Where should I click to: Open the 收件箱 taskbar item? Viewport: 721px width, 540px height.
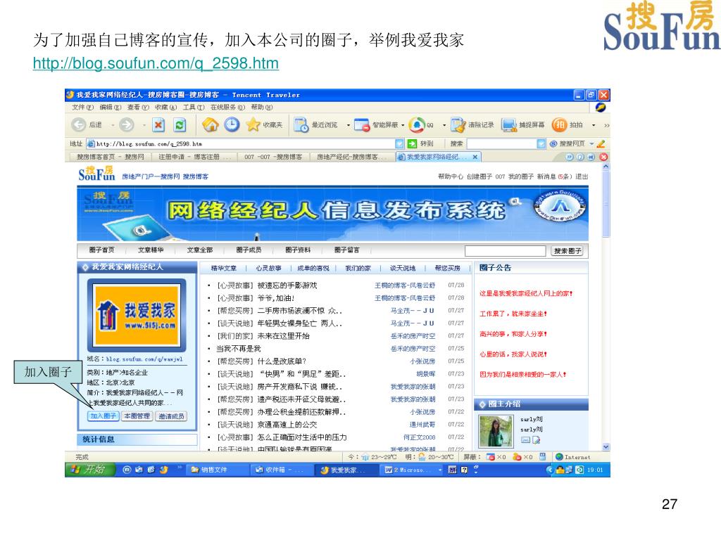click(281, 470)
